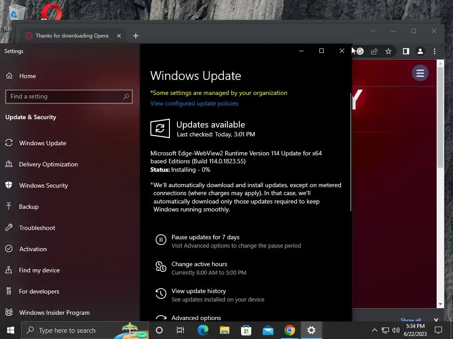Open Mail app from taskbar

click(268, 330)
